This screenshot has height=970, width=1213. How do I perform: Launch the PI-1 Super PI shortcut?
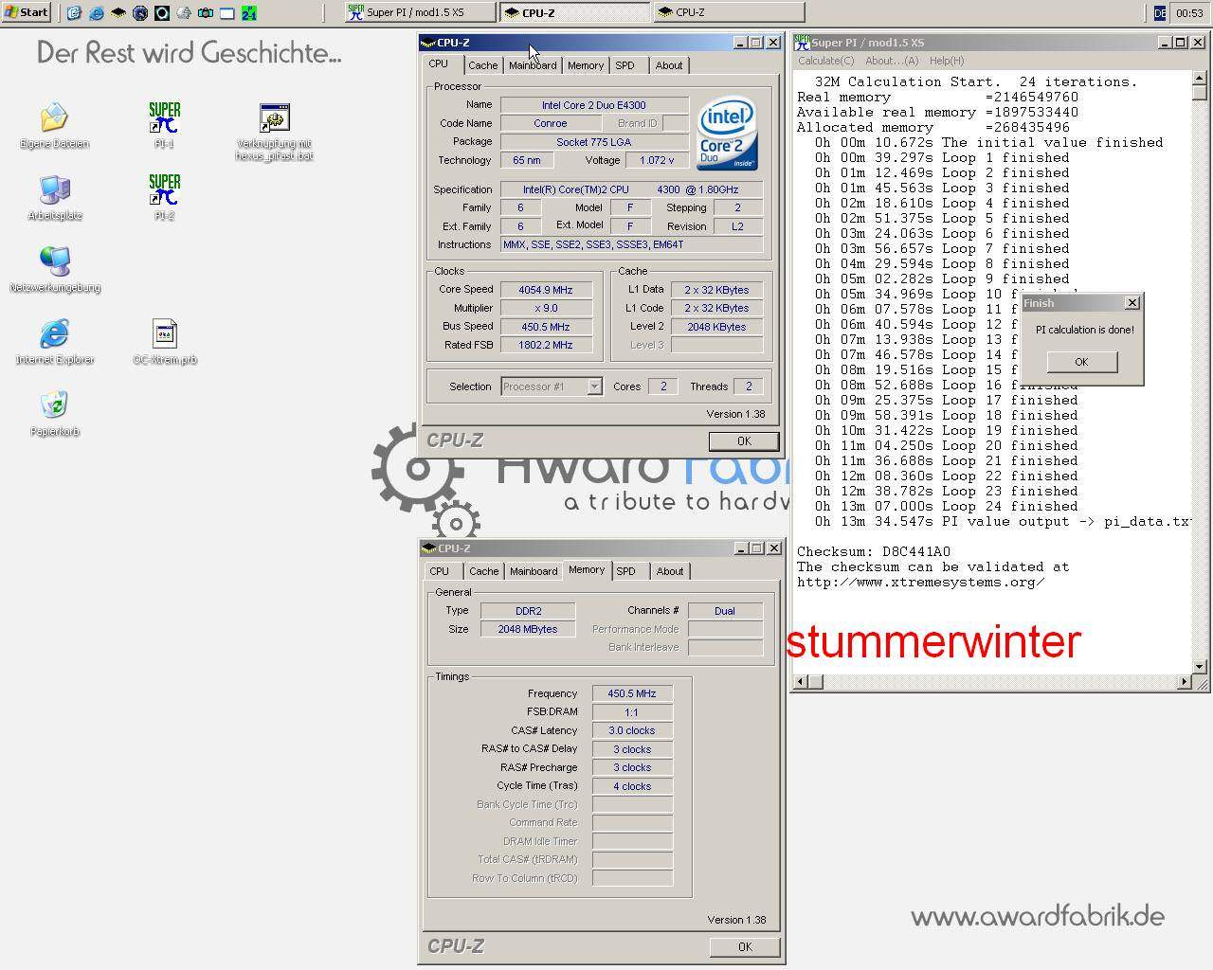click(x=164, y=118)
